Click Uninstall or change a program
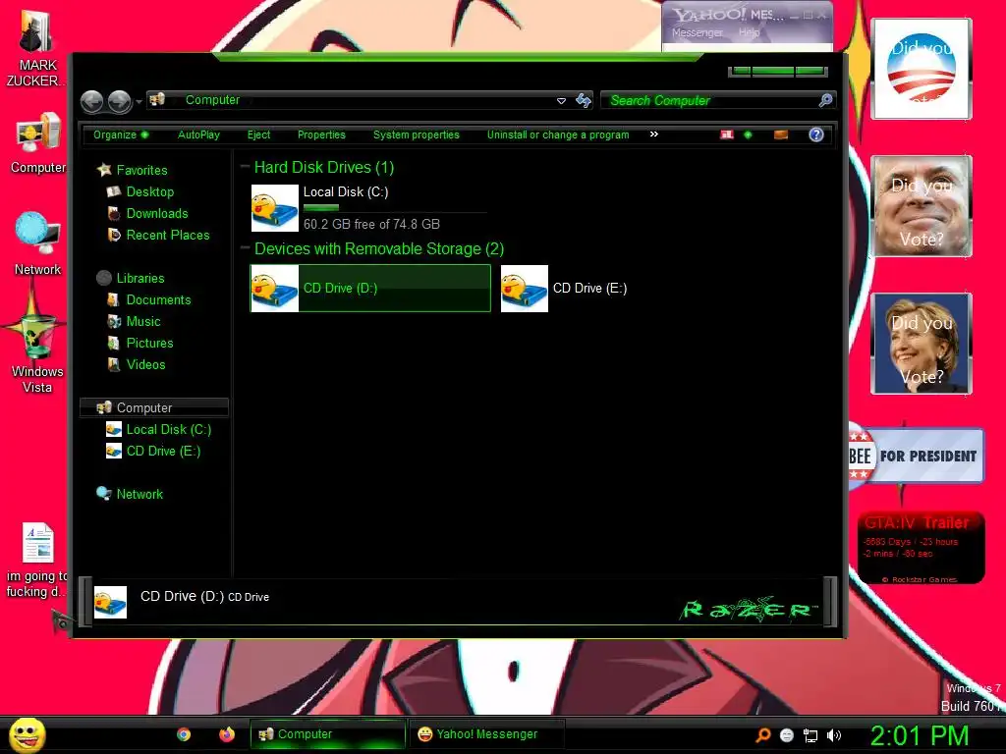 (x=558, y=135)
